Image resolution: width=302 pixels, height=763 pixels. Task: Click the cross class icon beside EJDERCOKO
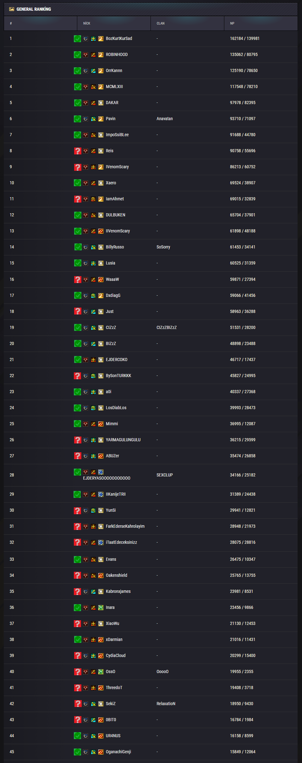coord(93,360)
